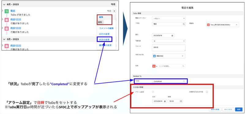245x114 pixels.
Task: Click the コメント text area
Action: [x=169, y=48]
